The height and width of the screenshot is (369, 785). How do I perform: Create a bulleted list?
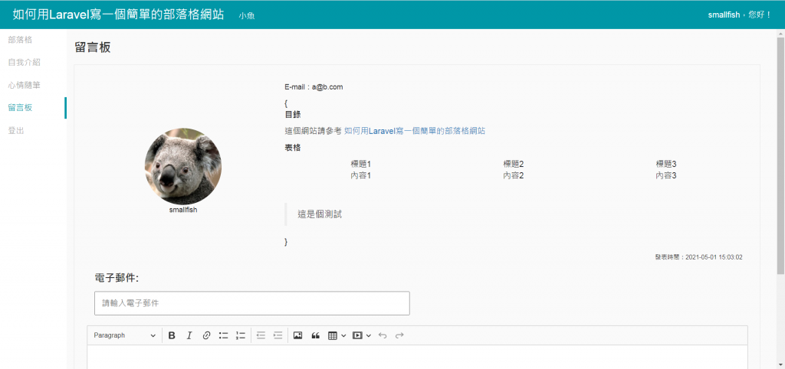(x=223, y=335)
